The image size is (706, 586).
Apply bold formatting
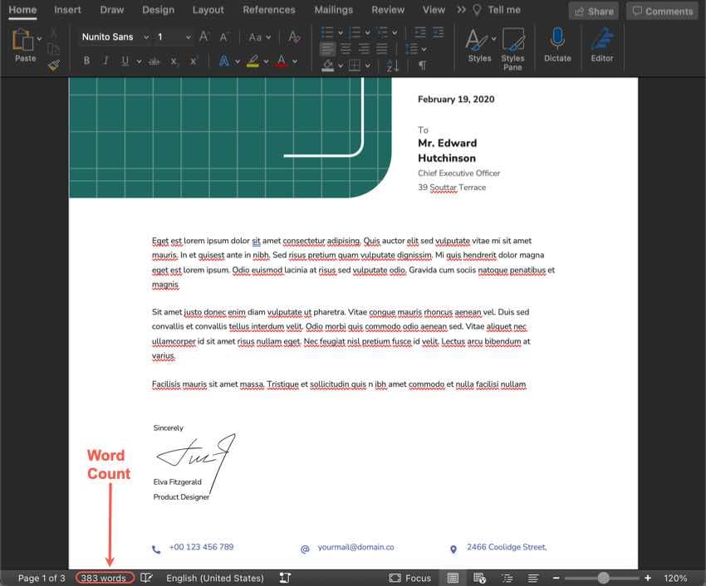click(x=87, y=61)
